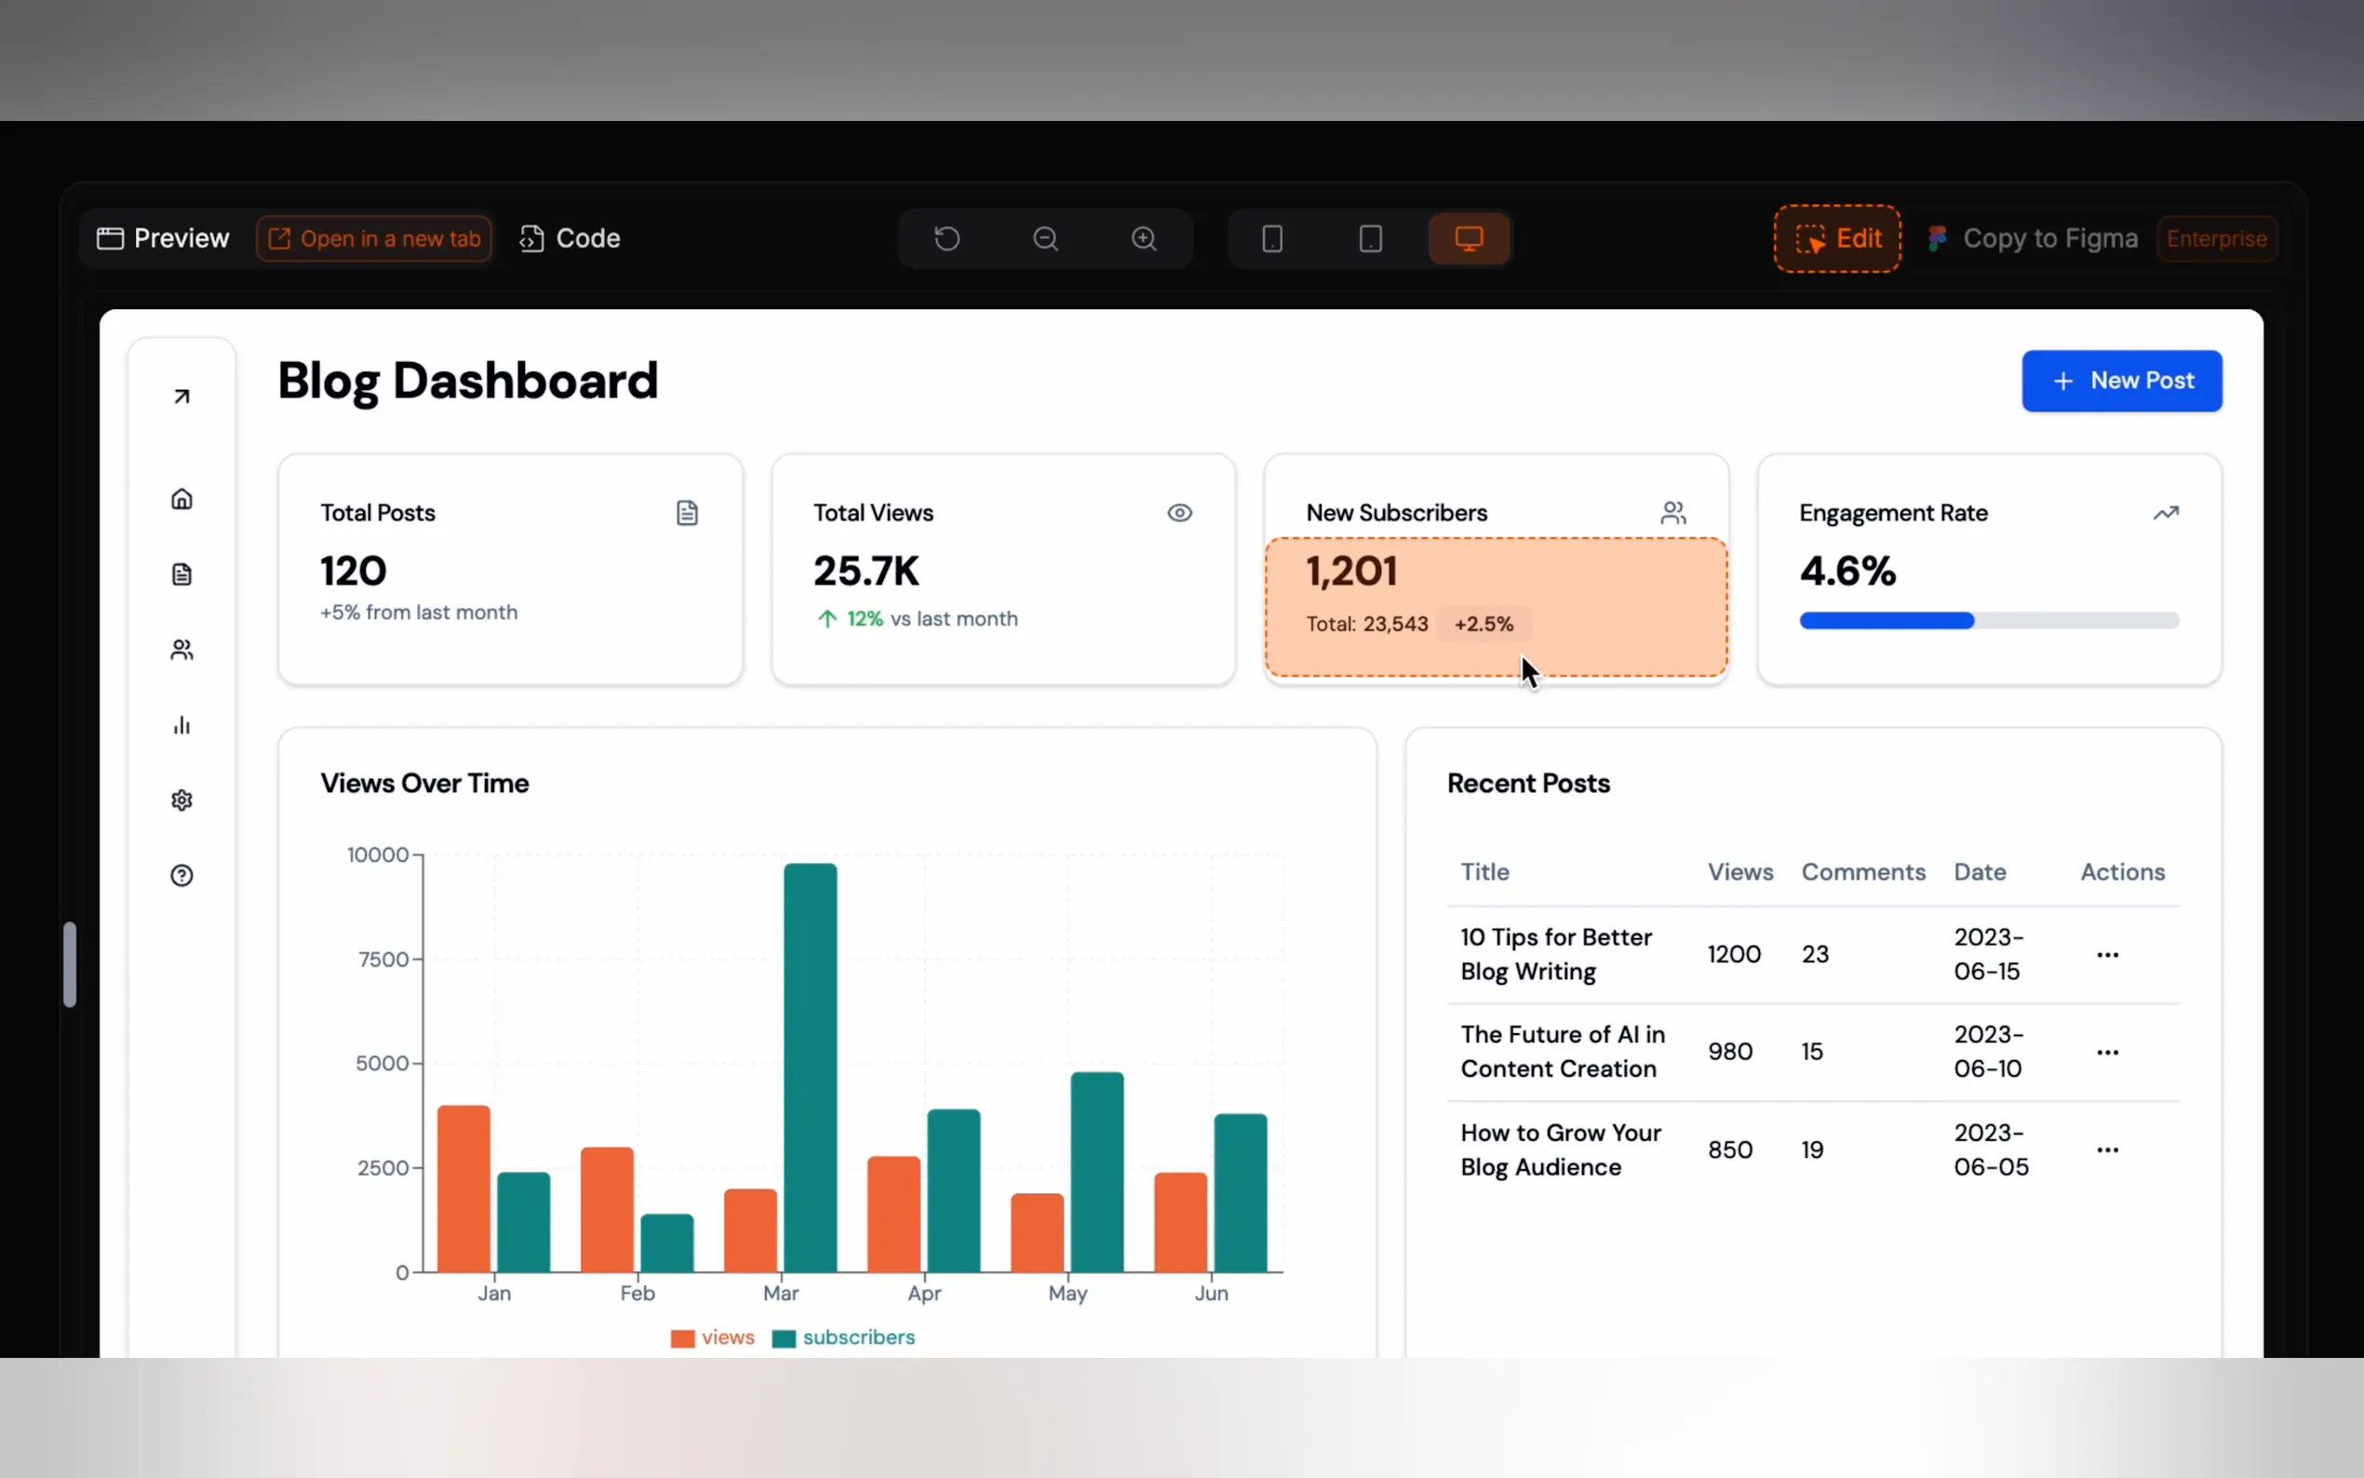Click the help question mark icon
The width and height of the screenshot is (2364, 1478).
click(181, 876)
